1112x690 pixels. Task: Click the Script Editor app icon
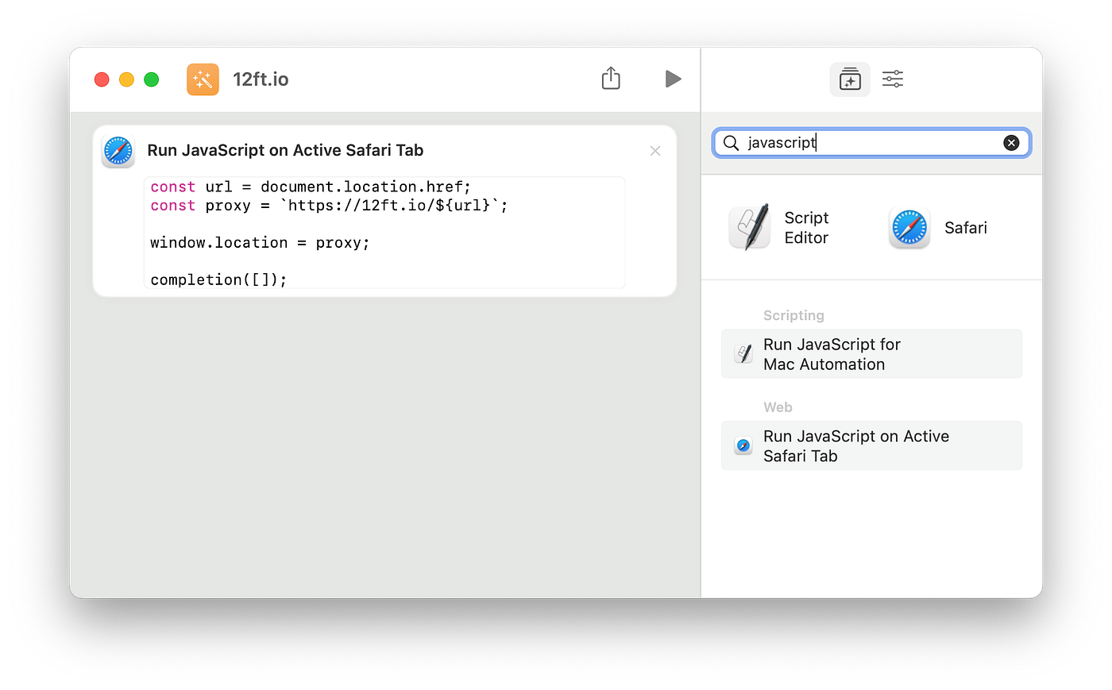749,227
